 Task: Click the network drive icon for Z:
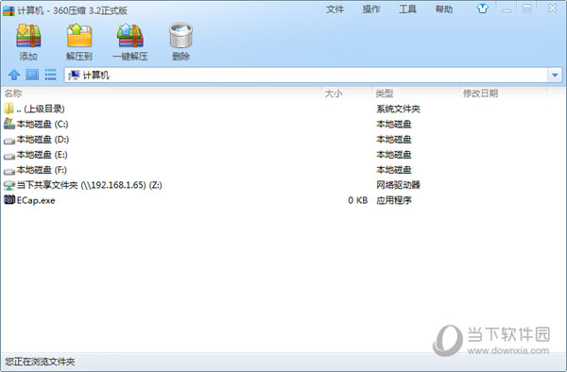click(9, 185)
